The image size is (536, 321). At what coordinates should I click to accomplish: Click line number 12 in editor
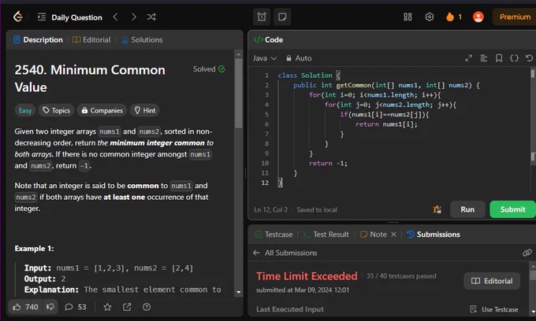[x=265, y=183]
